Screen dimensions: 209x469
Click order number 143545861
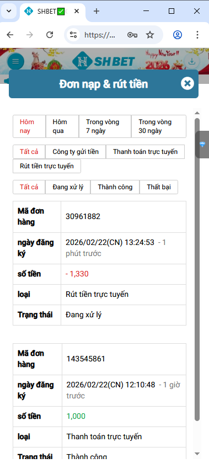tap(86, 359)
